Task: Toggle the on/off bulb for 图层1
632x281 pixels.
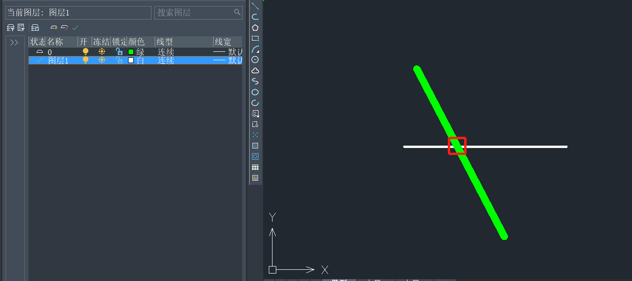Action: (x=86, y=60)
